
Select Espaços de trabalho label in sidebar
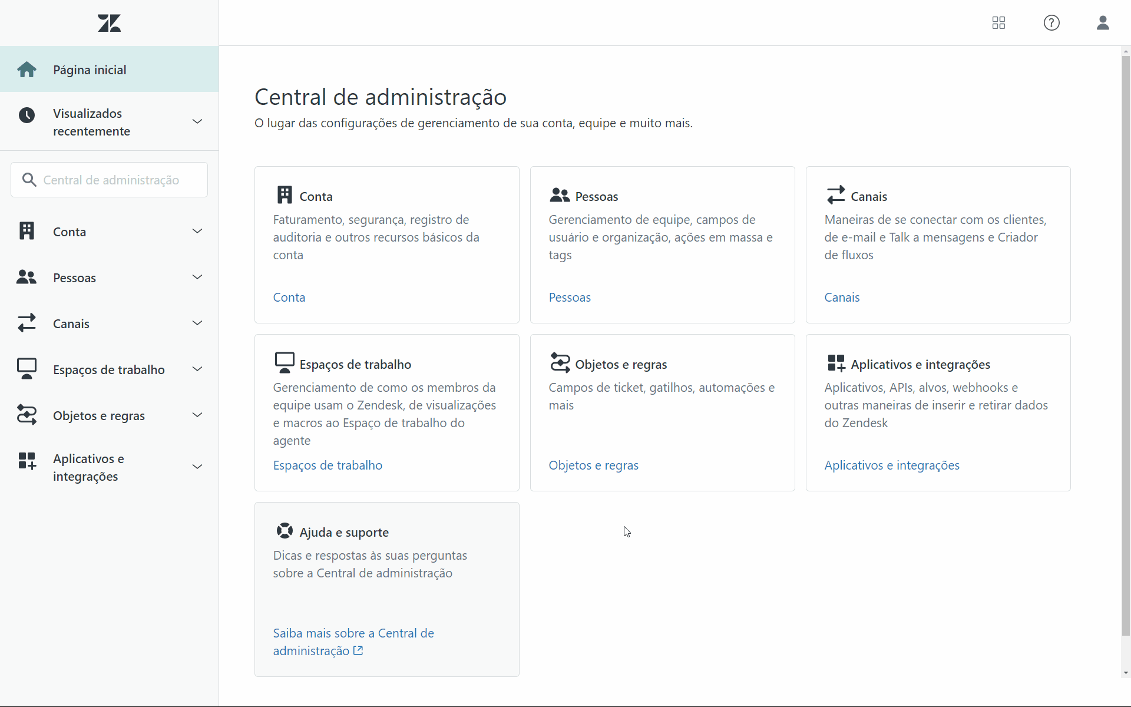[x=109, y=369]
